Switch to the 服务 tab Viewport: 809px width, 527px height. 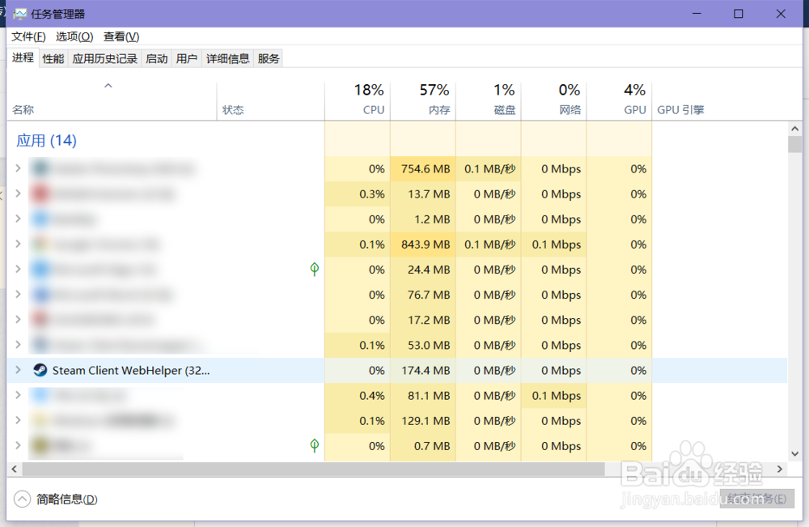pyautogui.click(x=269, y=59)
